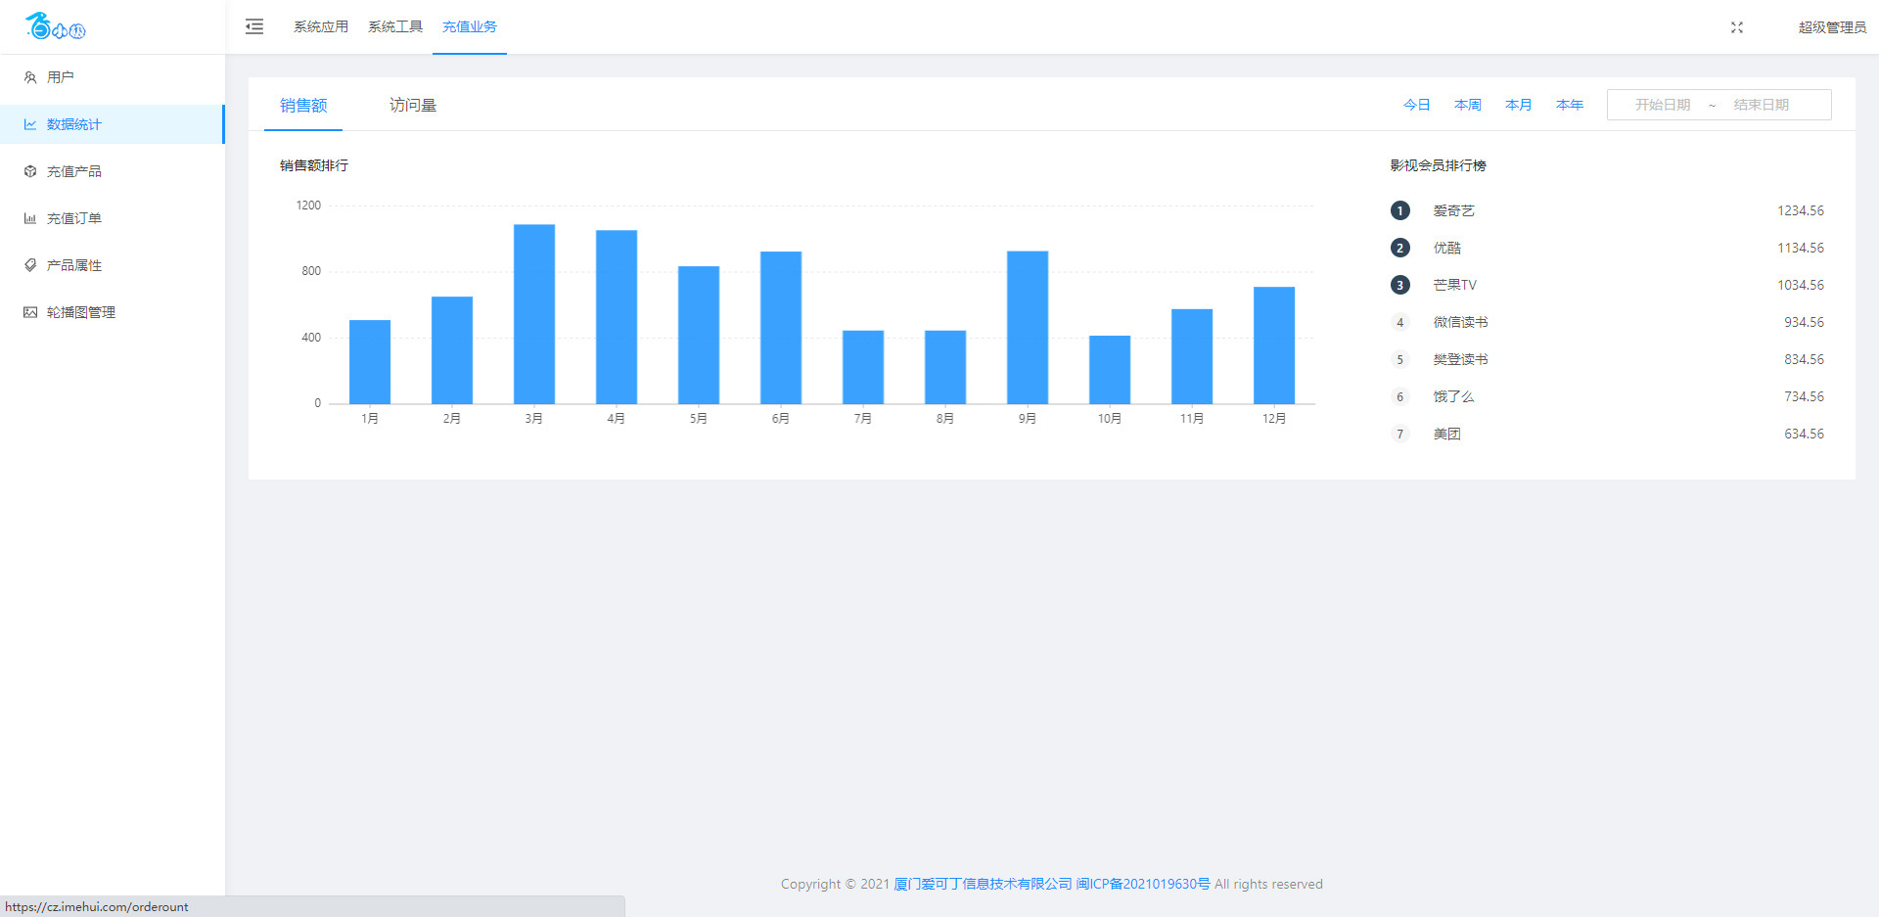Image resolution: width=1879 pixels, height=917 pixels.
Task: Click the 9月 bar in the chart
Action: tap(1028, 328)
